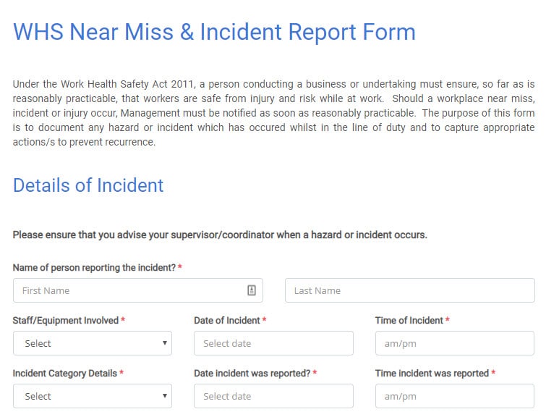The width and height of the screenshot is (546, 417).
Task: Click the bold supervisor/coordinator advisory sentence
Action: (x=220, y=235)
